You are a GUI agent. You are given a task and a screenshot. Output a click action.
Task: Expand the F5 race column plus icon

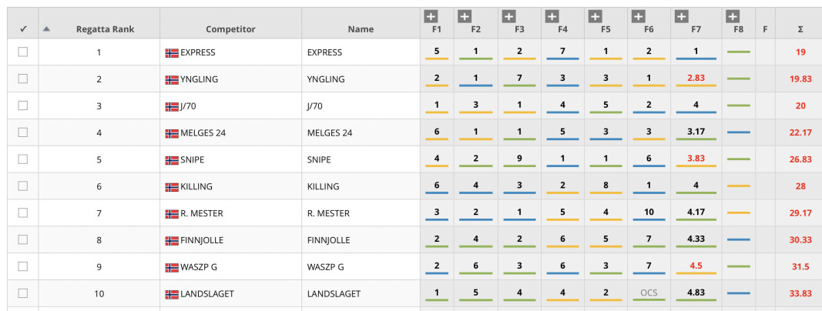pos(595,17)
